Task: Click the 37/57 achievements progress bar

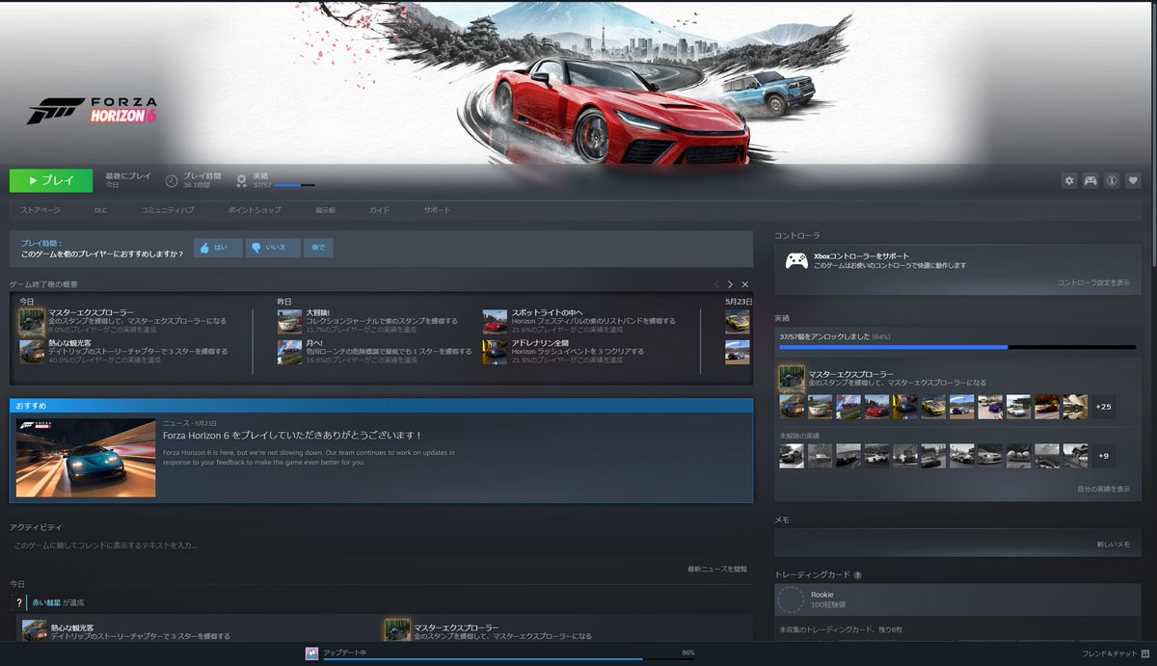Action: [957, 347]
